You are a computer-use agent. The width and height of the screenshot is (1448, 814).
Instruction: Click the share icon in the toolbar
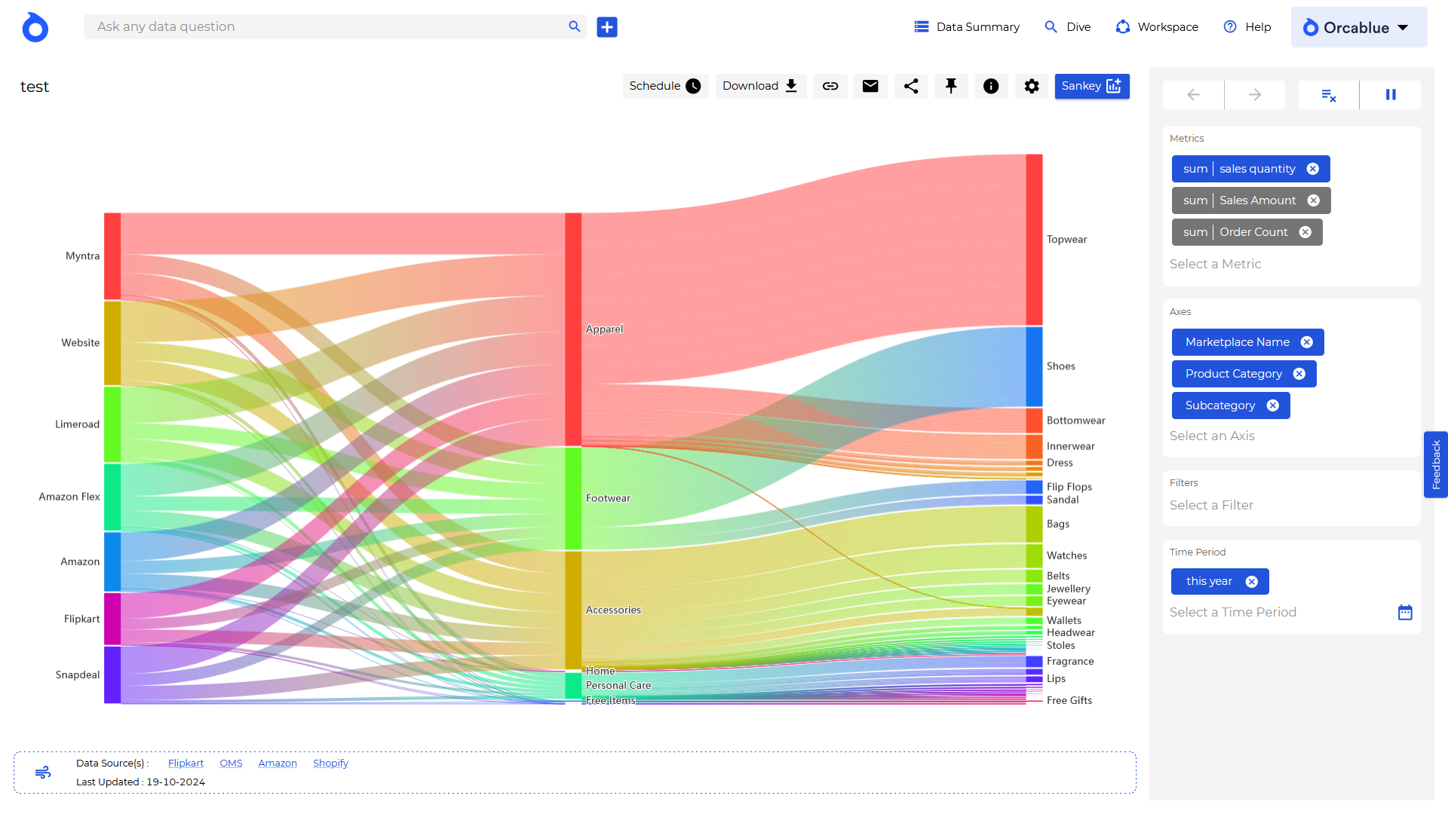click(910, 86)
